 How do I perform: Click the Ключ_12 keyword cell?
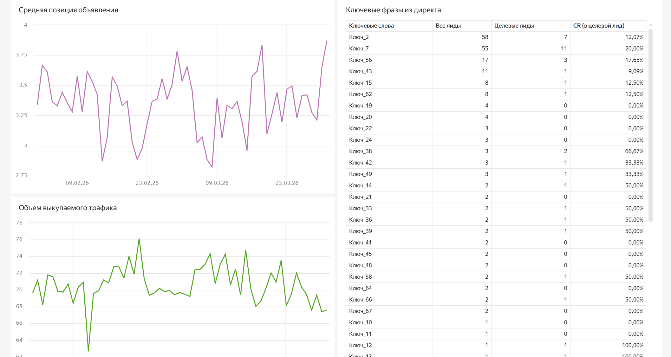tap(360, 345)
